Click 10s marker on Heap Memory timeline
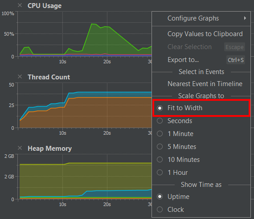Screen dimensions: 254x219 pos(62,204)
